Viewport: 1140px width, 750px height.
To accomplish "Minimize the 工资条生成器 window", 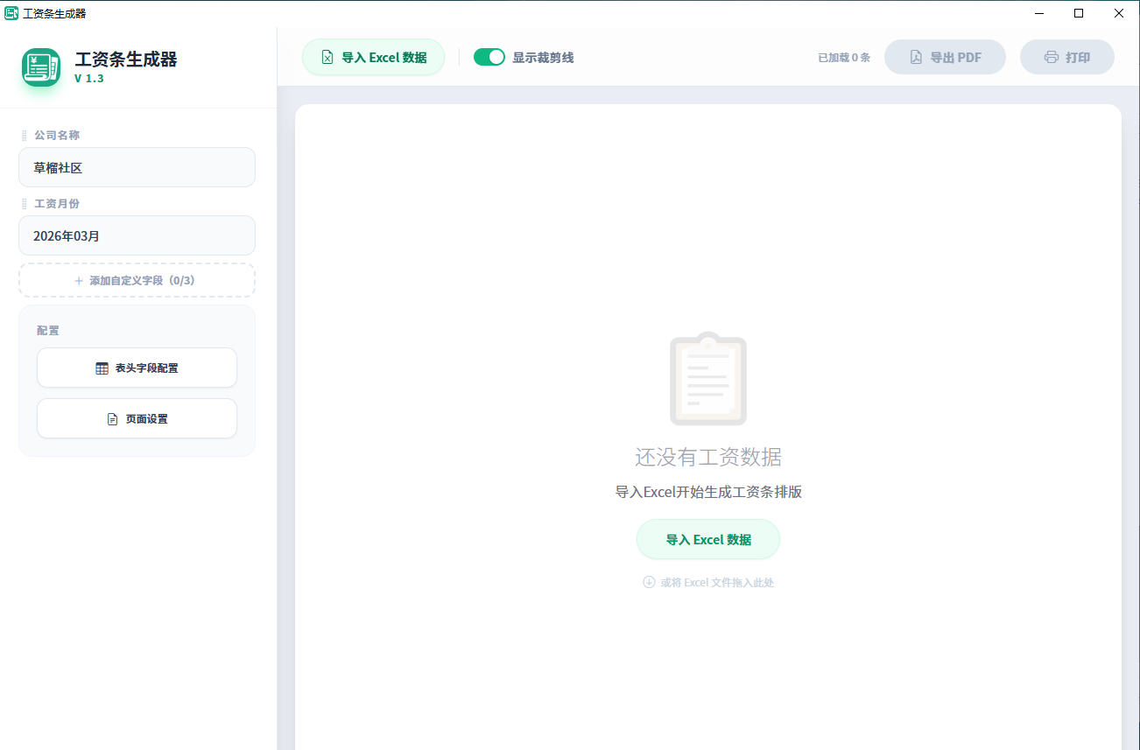I will pos(1039,13).
